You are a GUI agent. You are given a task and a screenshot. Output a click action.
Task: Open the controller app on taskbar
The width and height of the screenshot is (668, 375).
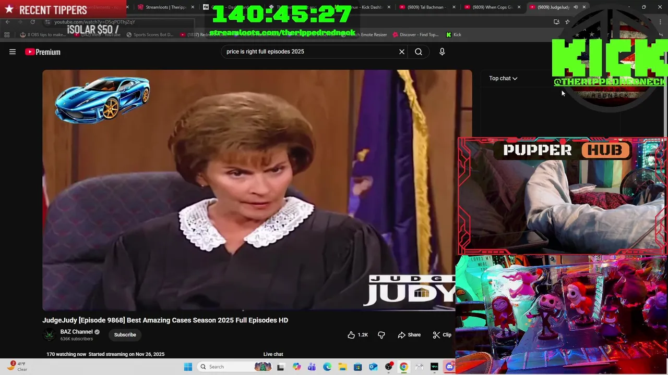(x=419, y=367)
